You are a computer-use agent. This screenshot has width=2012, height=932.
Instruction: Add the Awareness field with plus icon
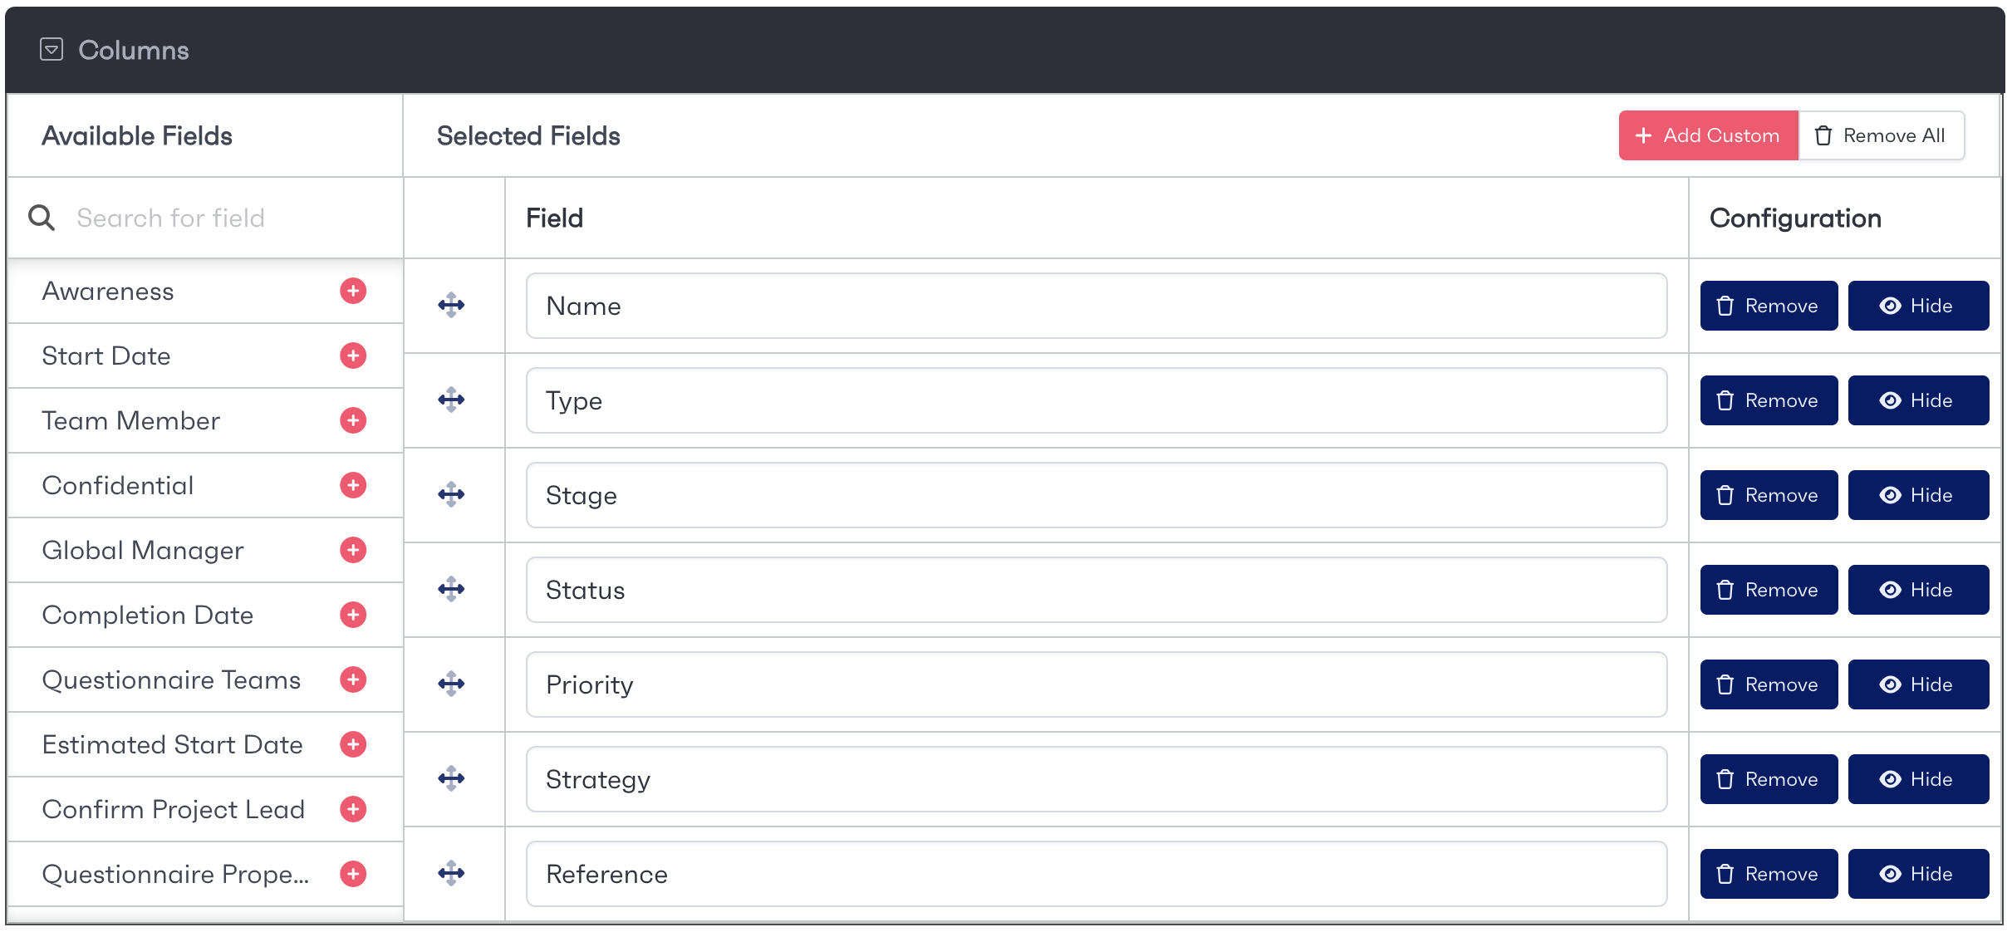click(353, 291)
